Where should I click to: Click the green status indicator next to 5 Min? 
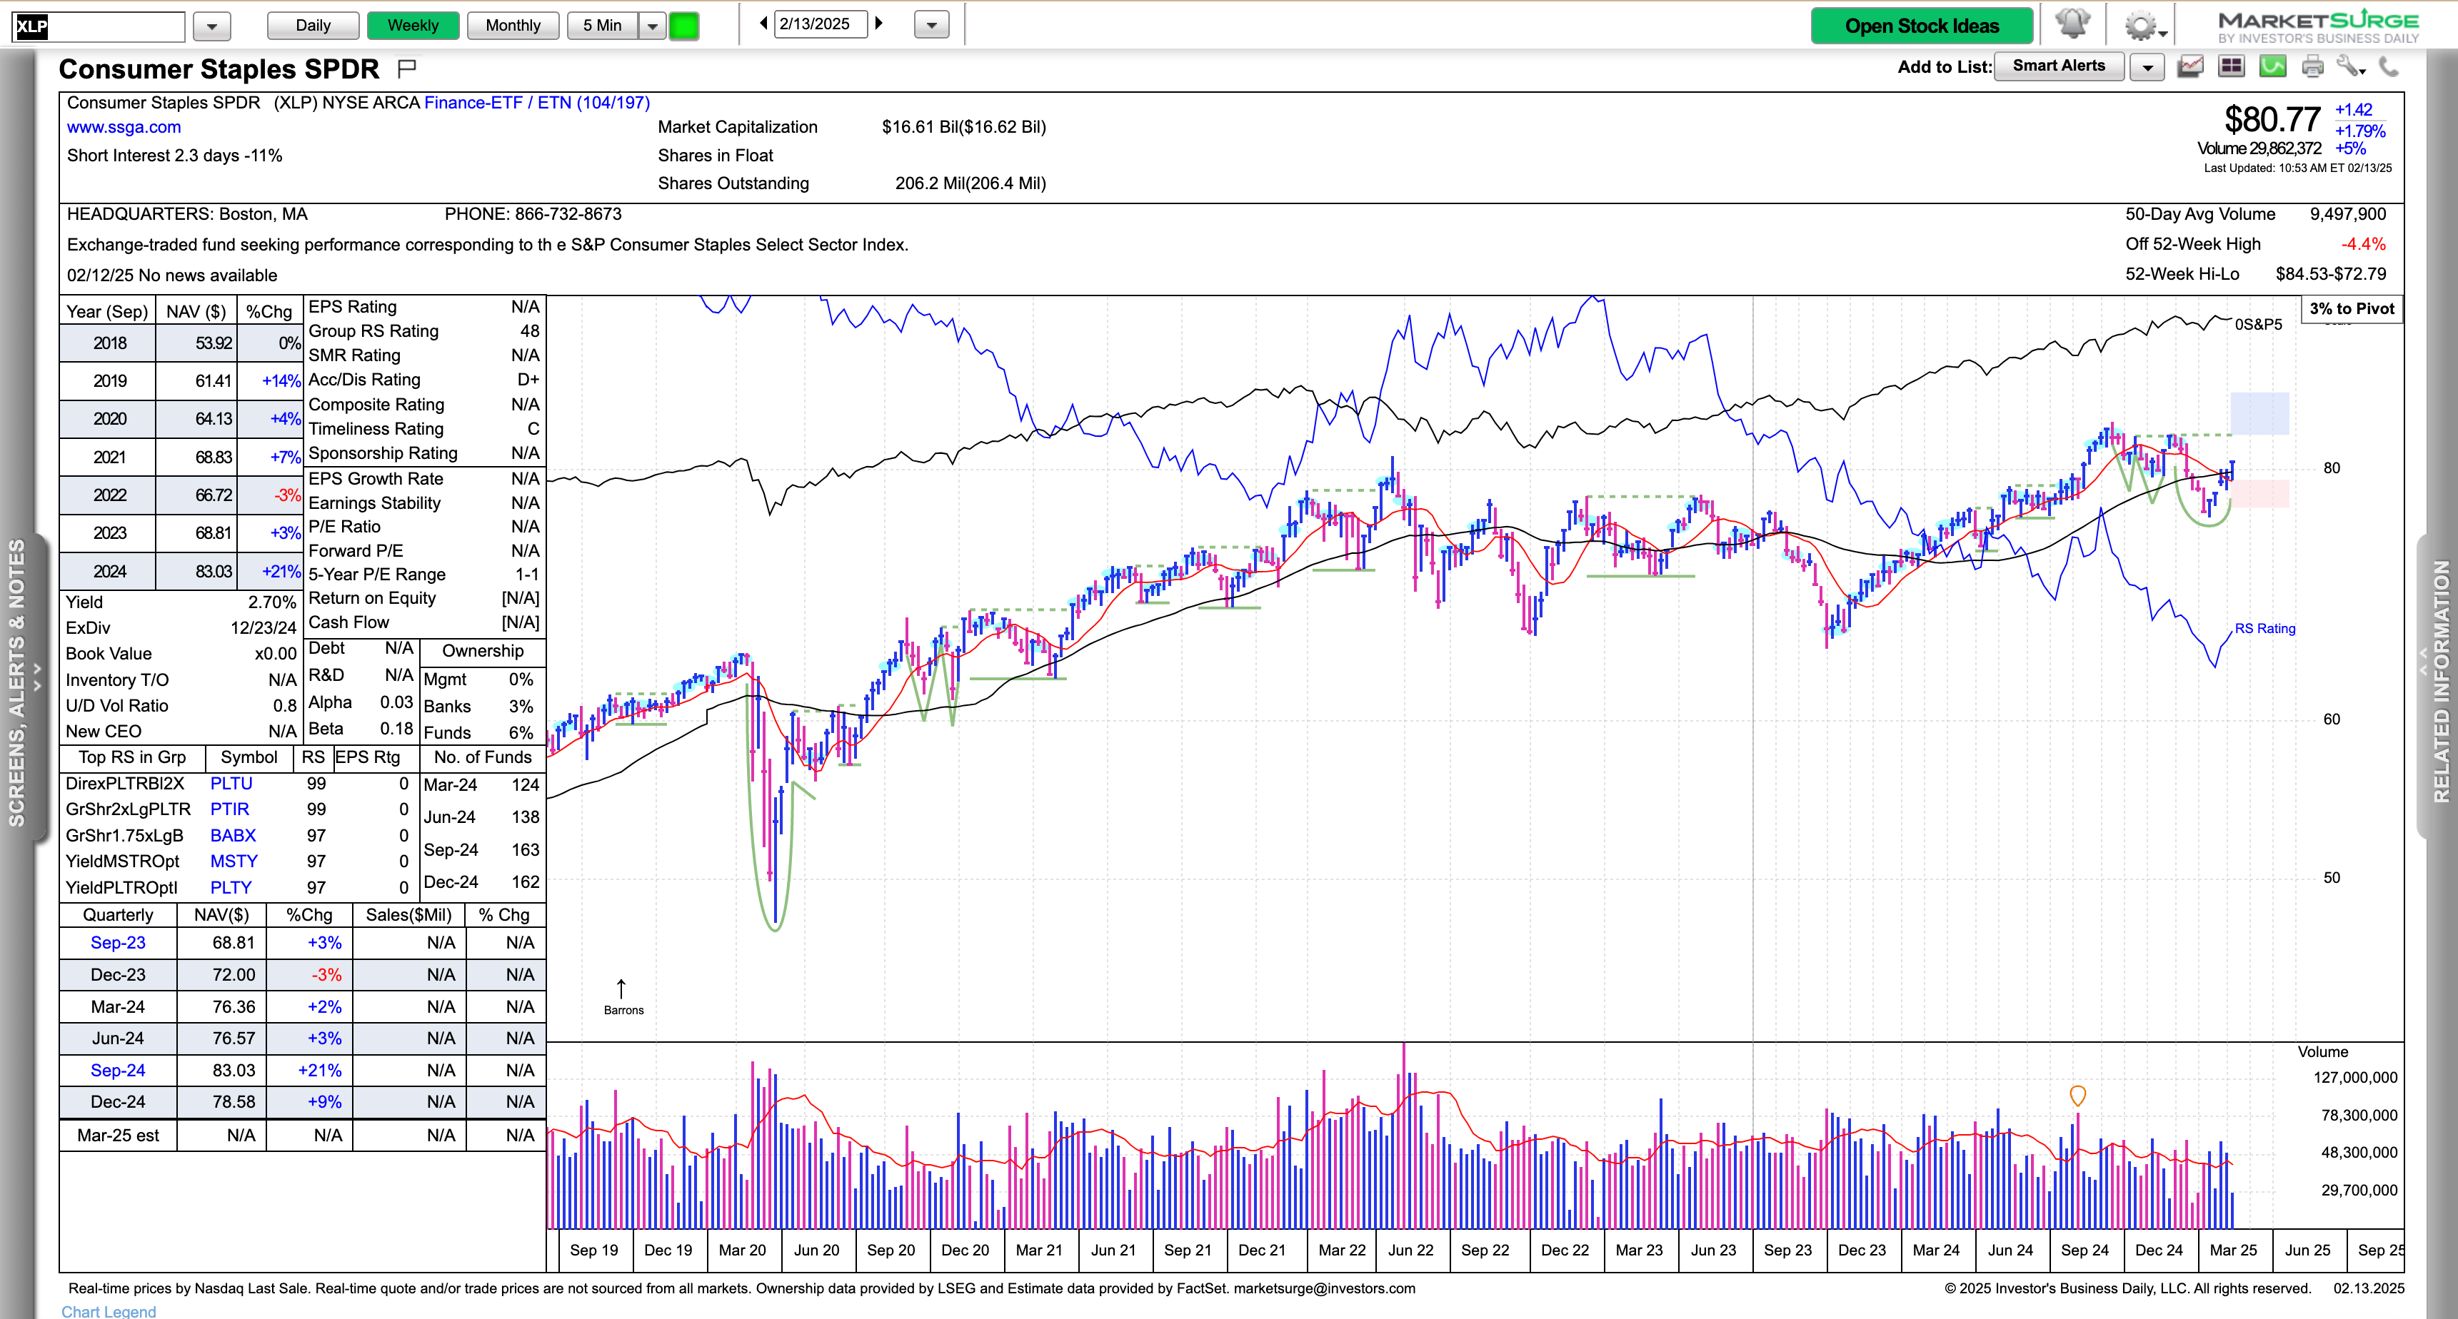coord(683,26)
